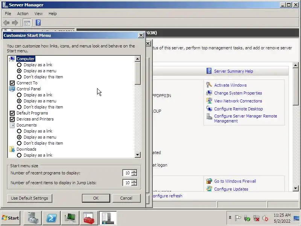Decrease Jump Lists recent items spinner
The height and width of the screenshot is (226, 301).
(x=134, y=184)
